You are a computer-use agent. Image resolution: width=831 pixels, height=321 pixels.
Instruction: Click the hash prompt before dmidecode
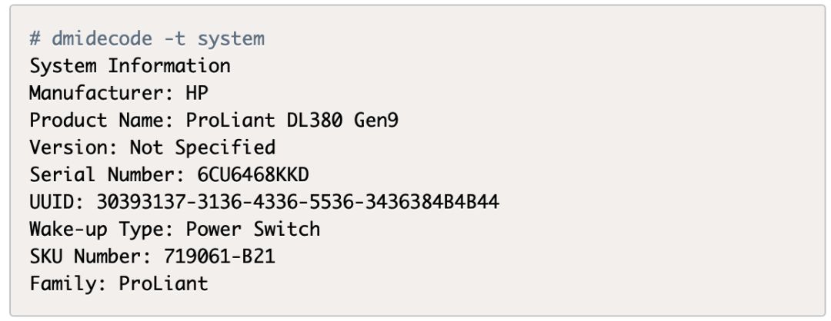pyautogui.click(x=35, y=38)
